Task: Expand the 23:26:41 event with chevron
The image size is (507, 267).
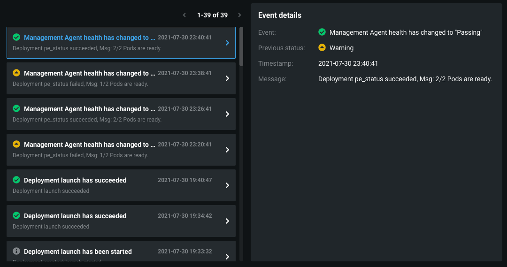Action: [227, 114]
